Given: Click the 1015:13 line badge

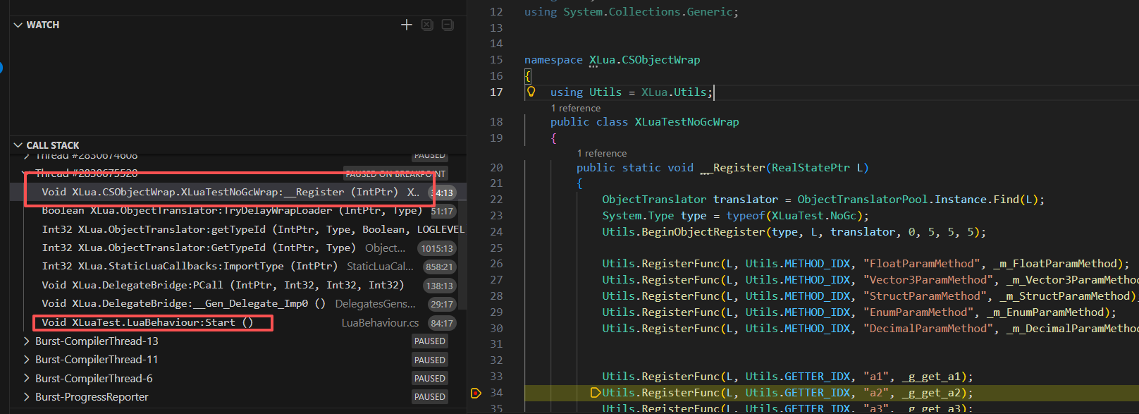Looking at the screenshot, I should [x=437, y=248].
